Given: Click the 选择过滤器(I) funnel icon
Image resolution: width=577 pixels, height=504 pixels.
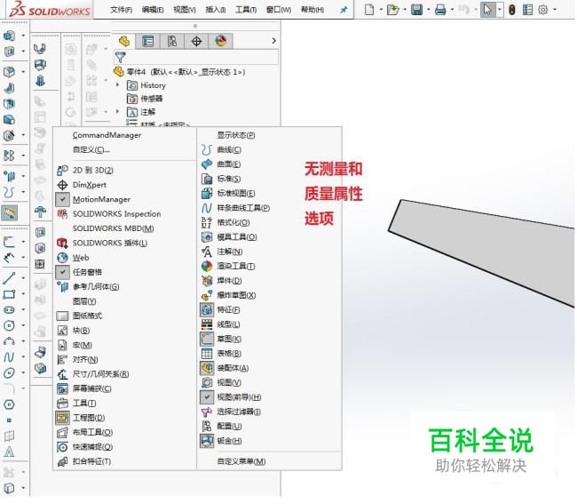Looking at the screenshot, I should pos(207,412).
